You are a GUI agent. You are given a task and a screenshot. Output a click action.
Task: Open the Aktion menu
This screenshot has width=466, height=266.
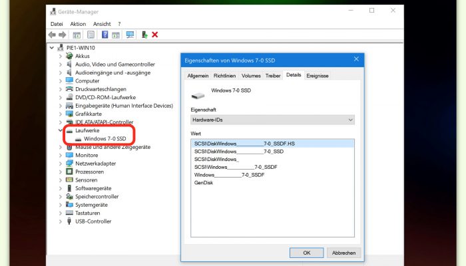pyautogui.click(x=78, y=24)
